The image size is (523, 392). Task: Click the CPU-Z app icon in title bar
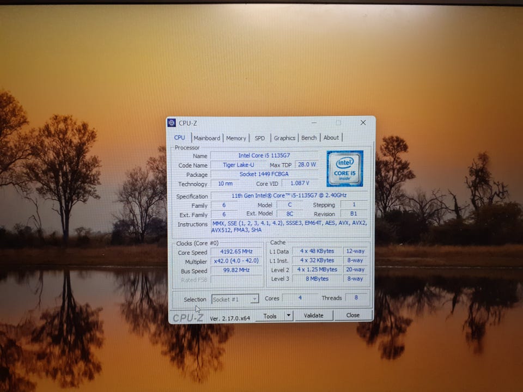point(172,122)
